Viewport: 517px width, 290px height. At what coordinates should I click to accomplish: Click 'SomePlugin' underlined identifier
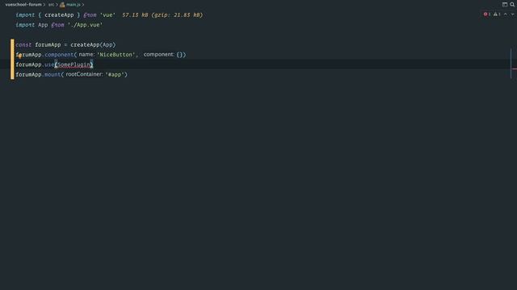[74, 64]
